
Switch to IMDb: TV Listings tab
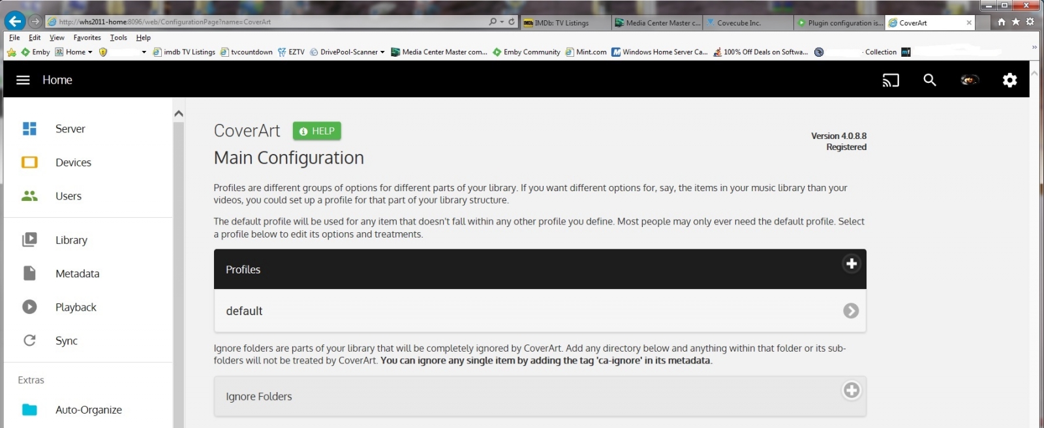pyautogui.click(x=565, y=23)
